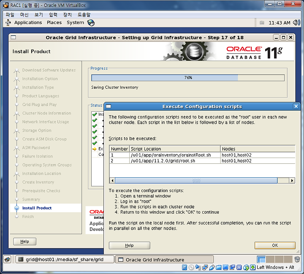Viewport: 304px width, 274px height.
Task: Open the volume speaker icon in top panel
Action: (x=296, y=23)
